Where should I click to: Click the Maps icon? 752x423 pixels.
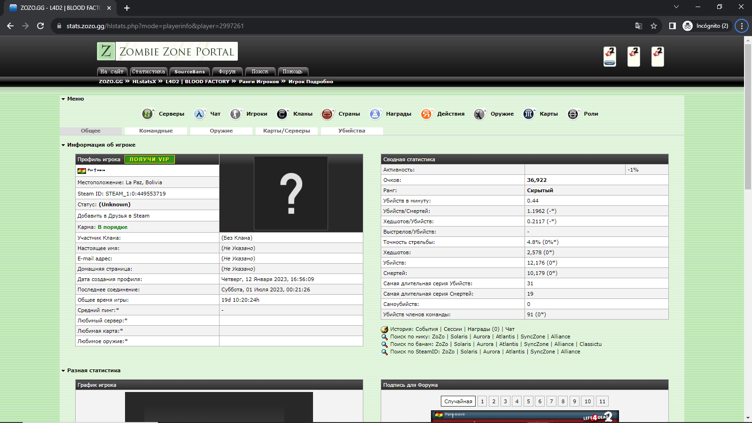tap(529, 114)
